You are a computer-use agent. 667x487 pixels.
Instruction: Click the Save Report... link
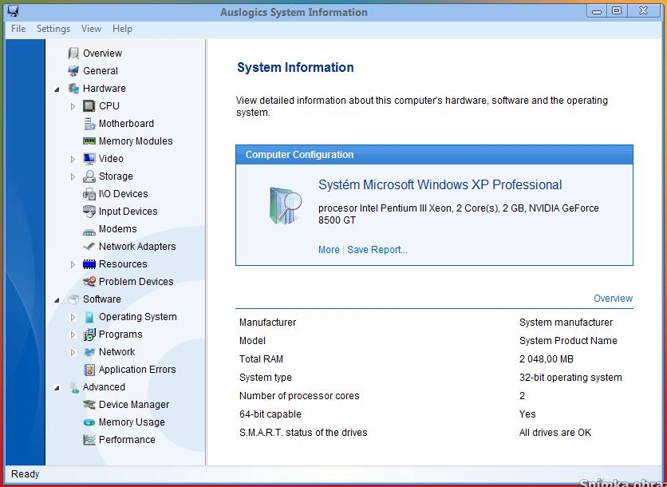[377, 250]
